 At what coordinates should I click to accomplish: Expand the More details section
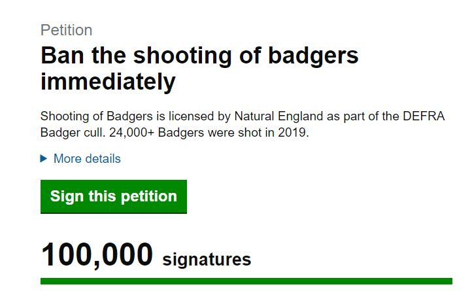point(87,158)
